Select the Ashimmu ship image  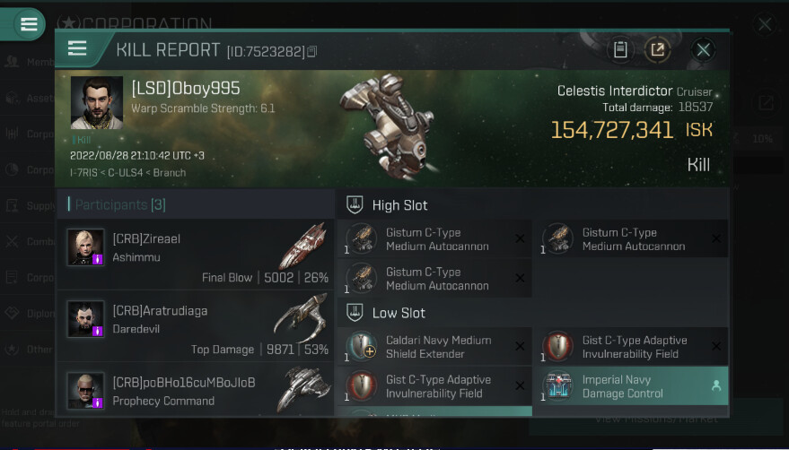tap(303, 246)
